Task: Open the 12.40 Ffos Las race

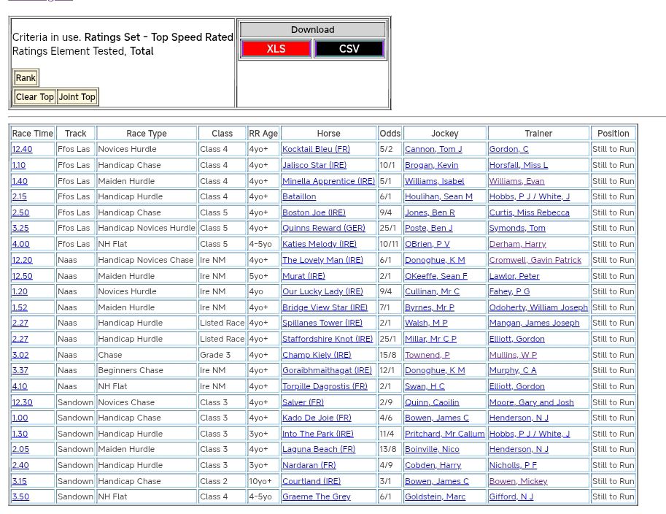Action: click(22, 149)
